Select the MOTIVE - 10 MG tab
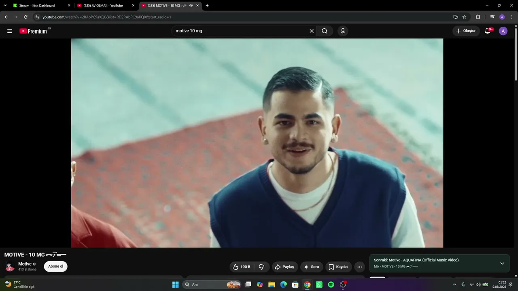The height and width of the screenshot is (291, 518). [170, 6]
